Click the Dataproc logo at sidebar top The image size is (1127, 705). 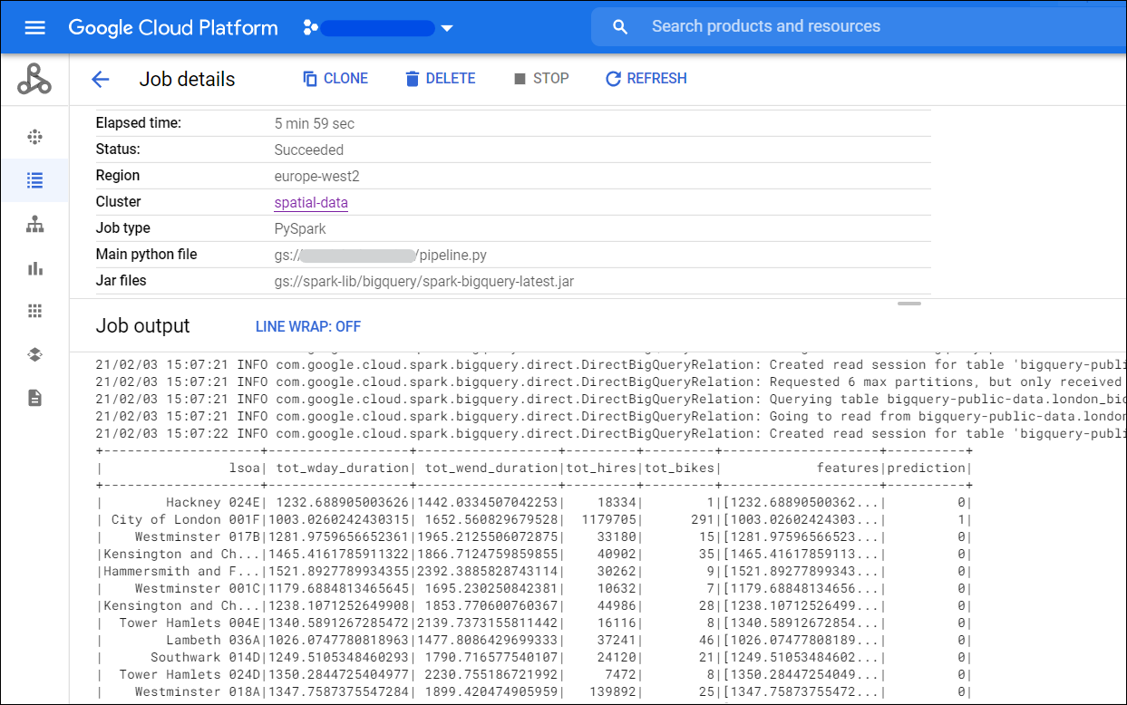tap(34, 79)
